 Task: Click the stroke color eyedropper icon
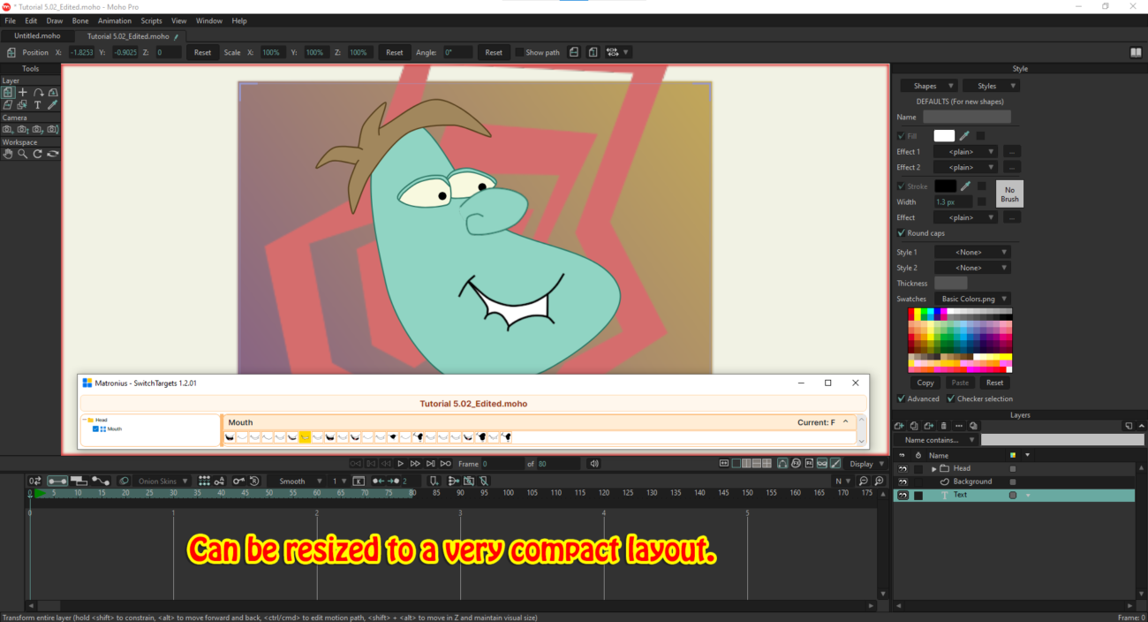click(x=965, y=186)
